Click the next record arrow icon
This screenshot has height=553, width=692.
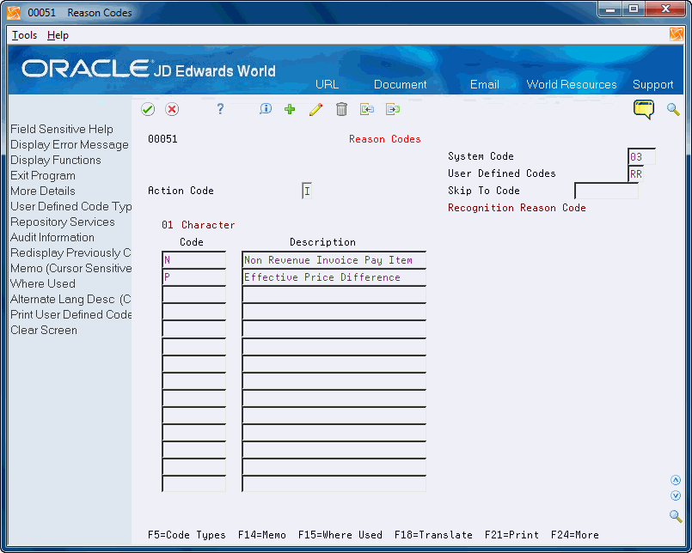pyautogui.click(x=392, y=109)
